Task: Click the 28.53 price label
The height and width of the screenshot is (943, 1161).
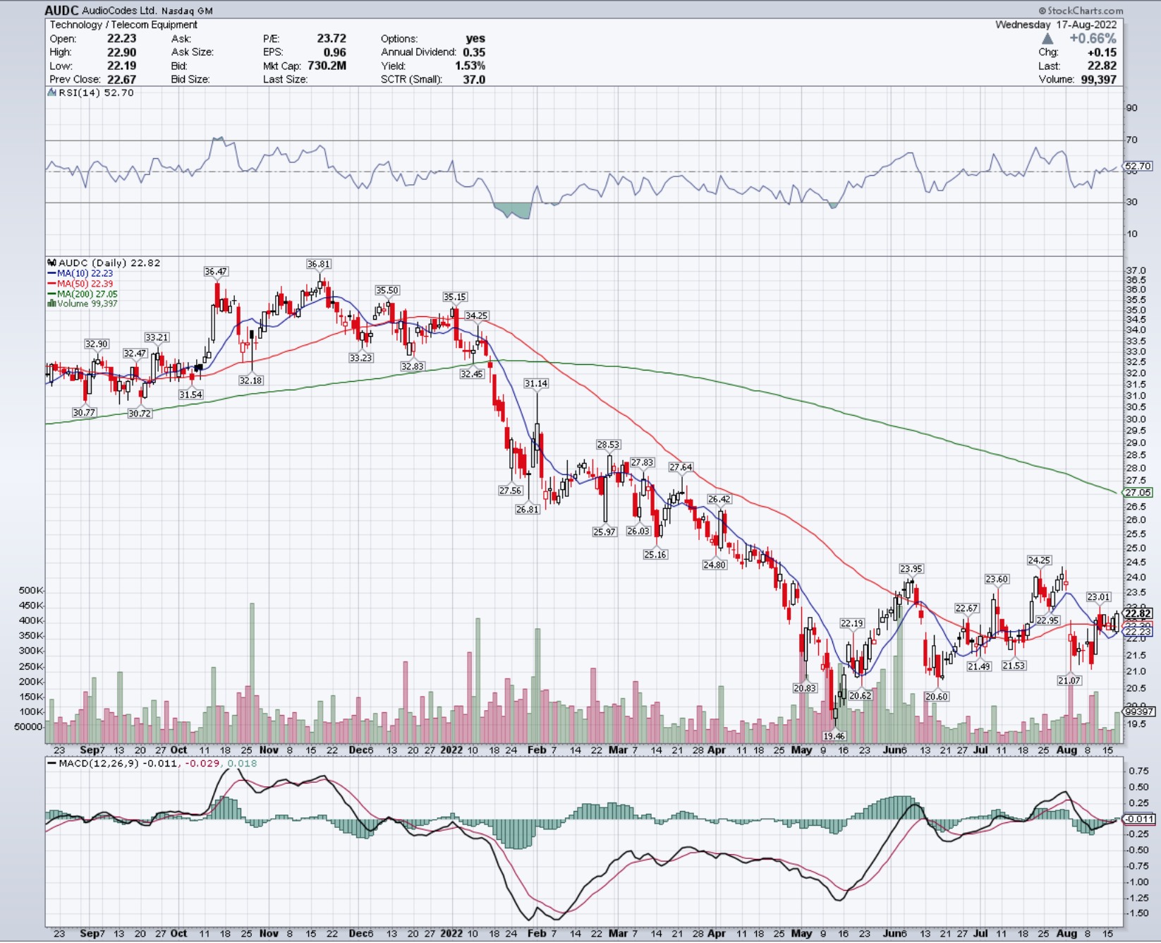Action: click(608, 445)
